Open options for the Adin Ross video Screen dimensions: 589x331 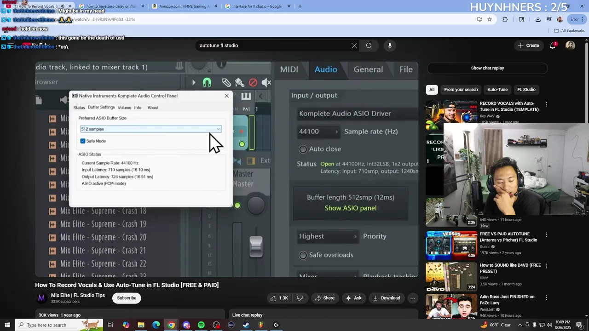click(x=547, y=297)
